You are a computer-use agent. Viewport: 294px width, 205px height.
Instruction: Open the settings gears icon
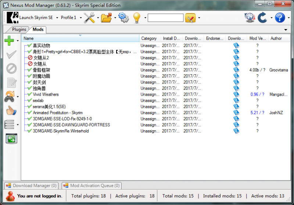click(123, 18)
